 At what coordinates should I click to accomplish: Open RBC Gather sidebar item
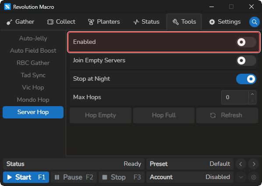33,63
